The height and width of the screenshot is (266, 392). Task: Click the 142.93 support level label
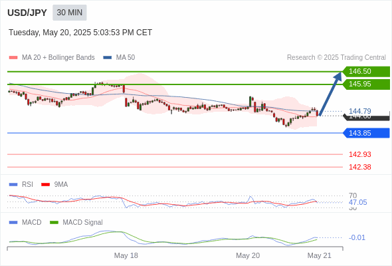(x=359, y=154)
